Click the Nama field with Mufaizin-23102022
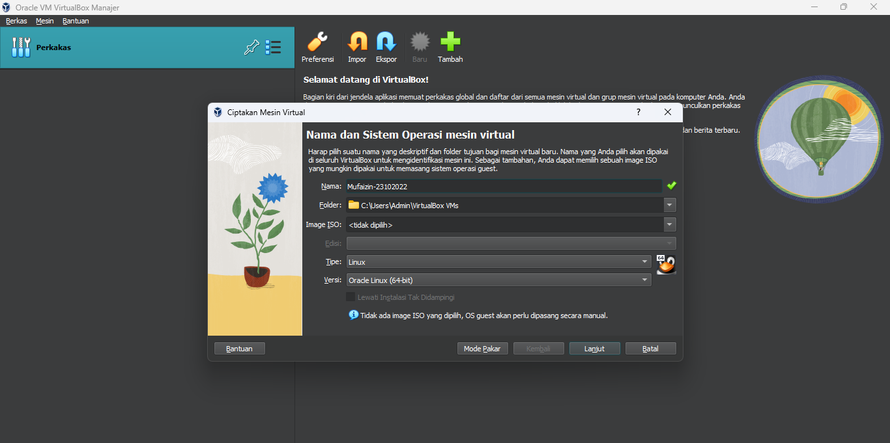Screen dimensions: 890x443 (504, 186)
